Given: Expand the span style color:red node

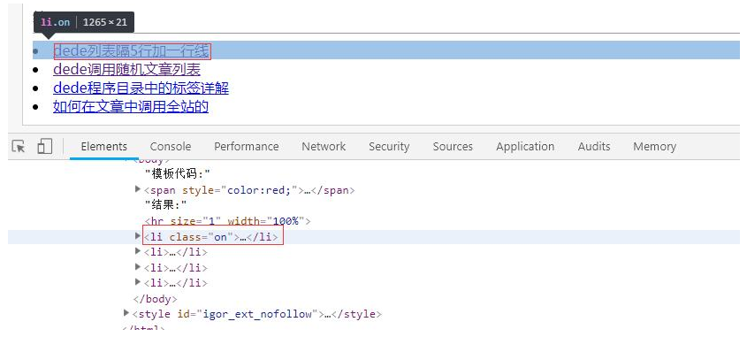Looking at the screenshot, I should 138,189.
